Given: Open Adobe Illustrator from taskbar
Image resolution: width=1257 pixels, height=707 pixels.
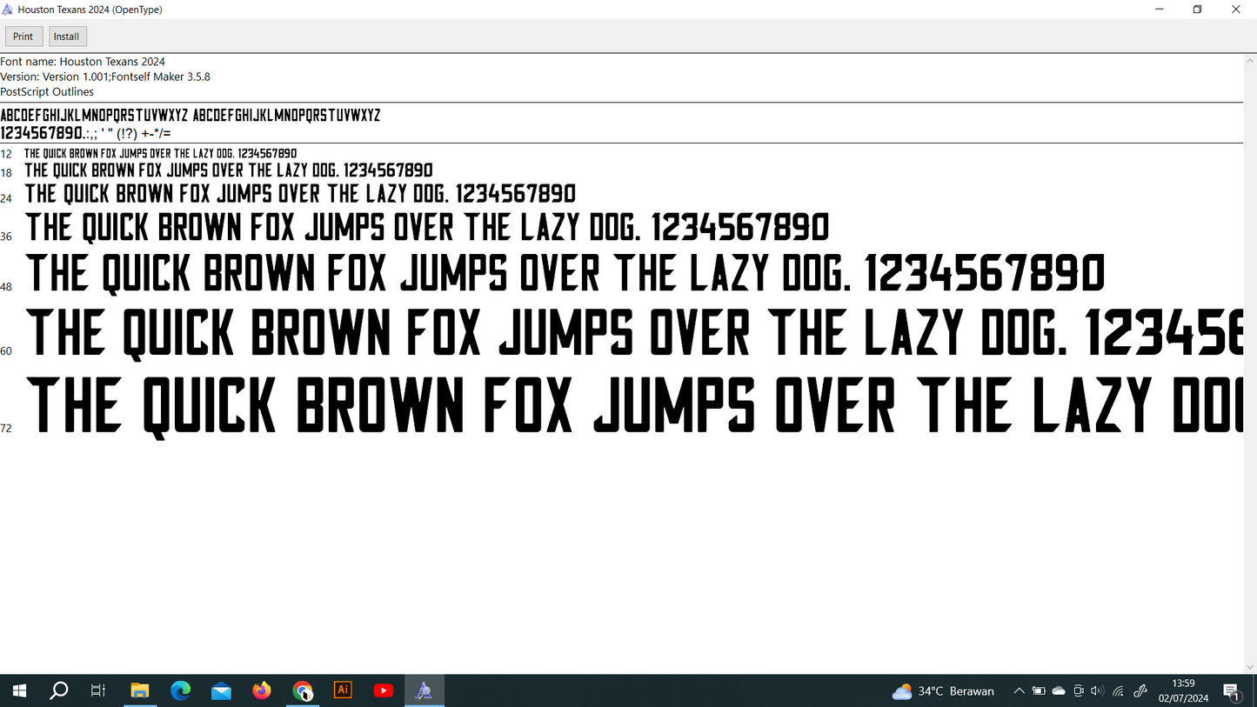Looking at the screenshot, I should coord(343,690).
